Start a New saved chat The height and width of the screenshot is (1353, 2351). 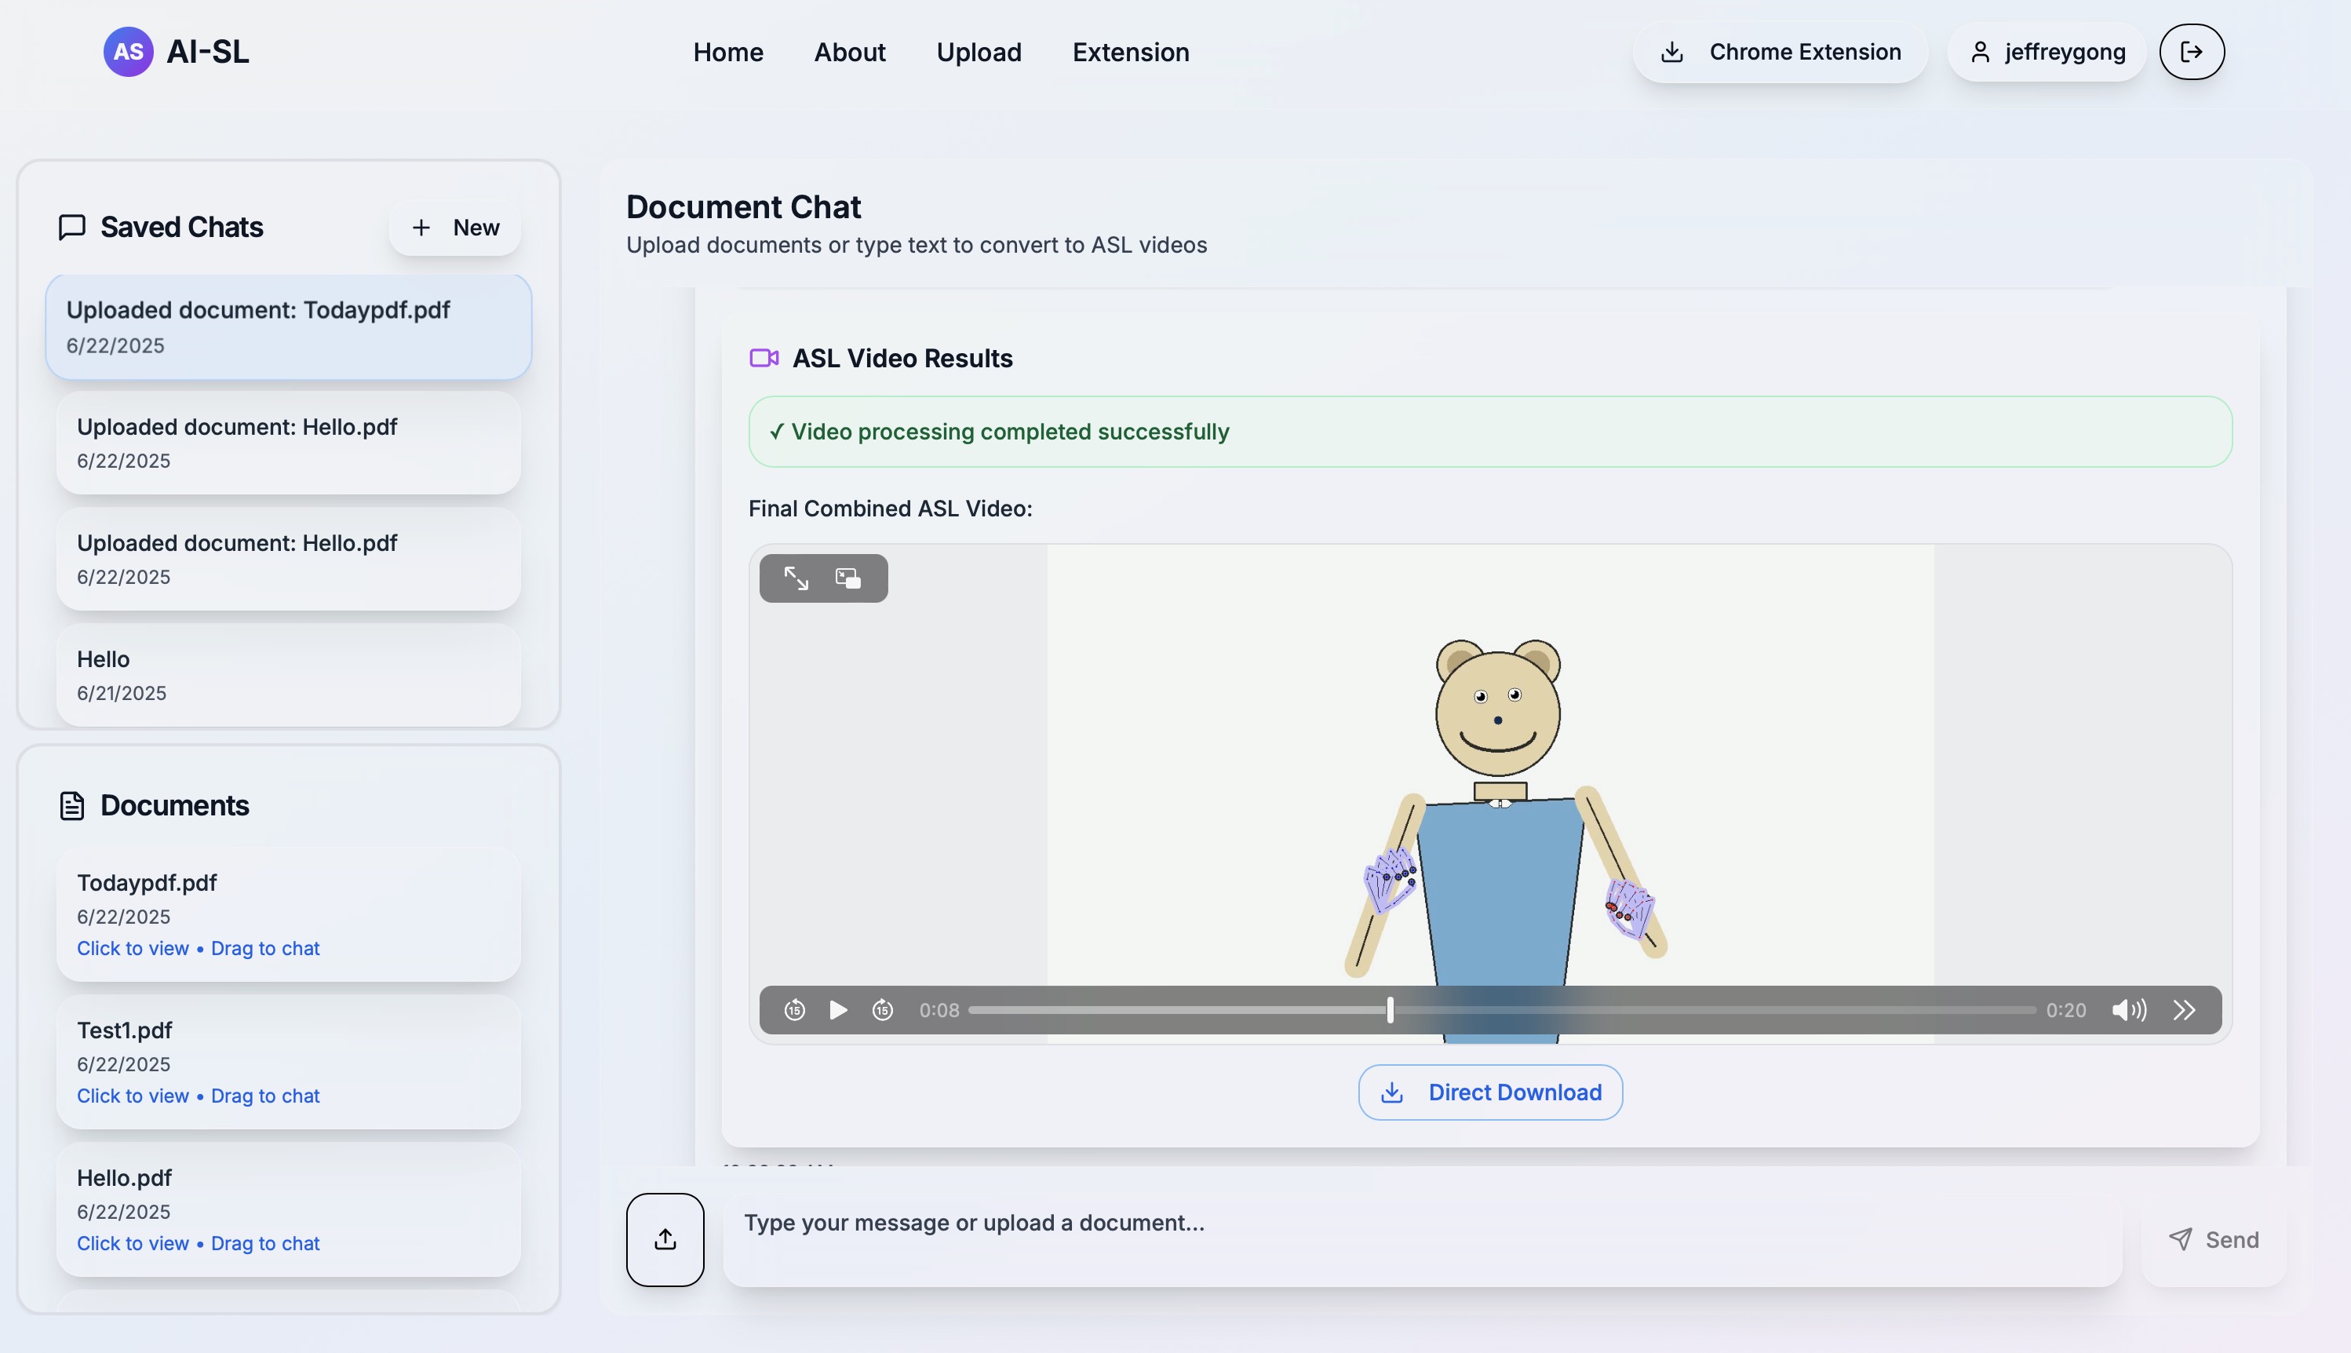pyautogui.click(x=455, y=228)
